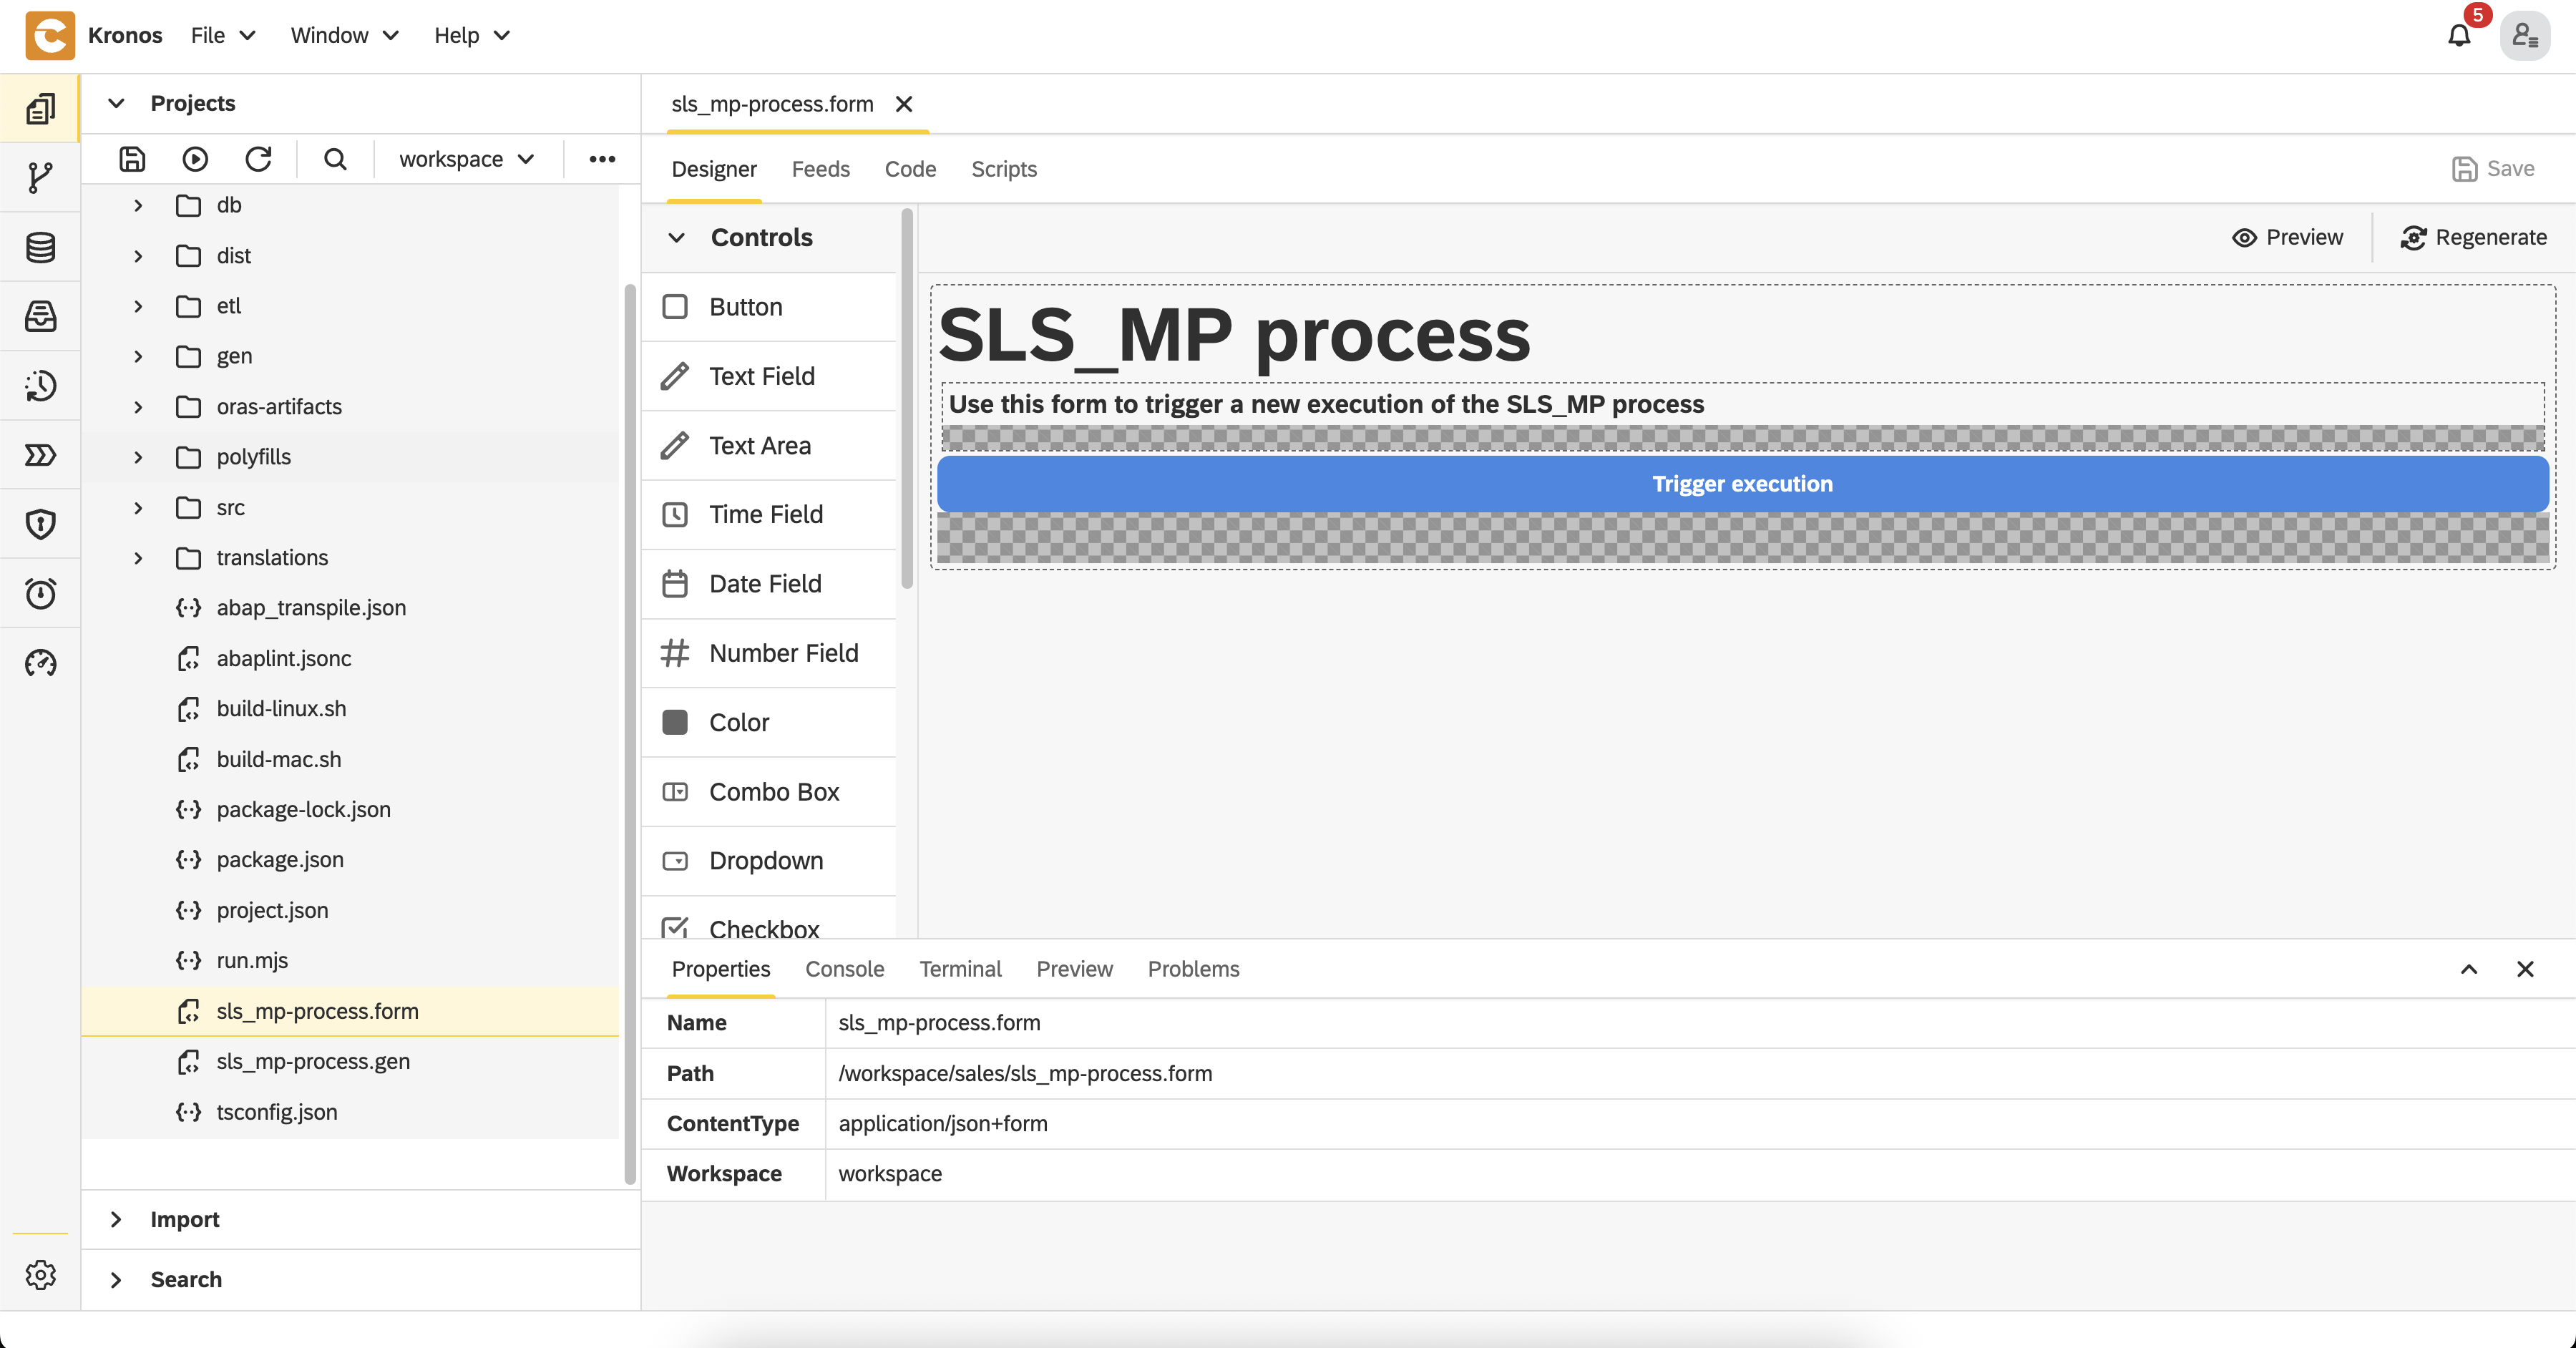The height and width of the screenshot is (1348, 2576).
Task: Click the search magnifier in Projects toolbar
Action: [x=335, y=159]
